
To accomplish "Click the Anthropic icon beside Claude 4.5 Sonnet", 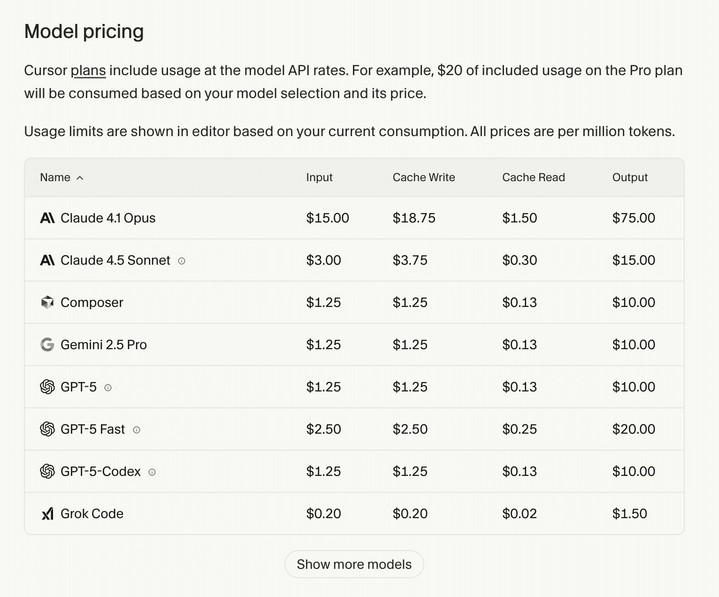I will coord(48,260).
